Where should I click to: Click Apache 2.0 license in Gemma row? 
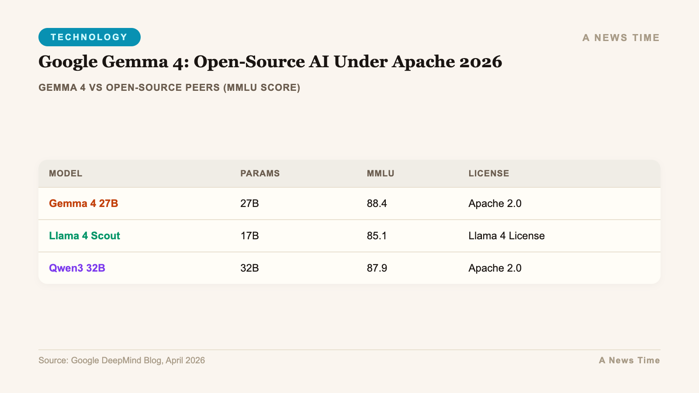tap(495, 203)
